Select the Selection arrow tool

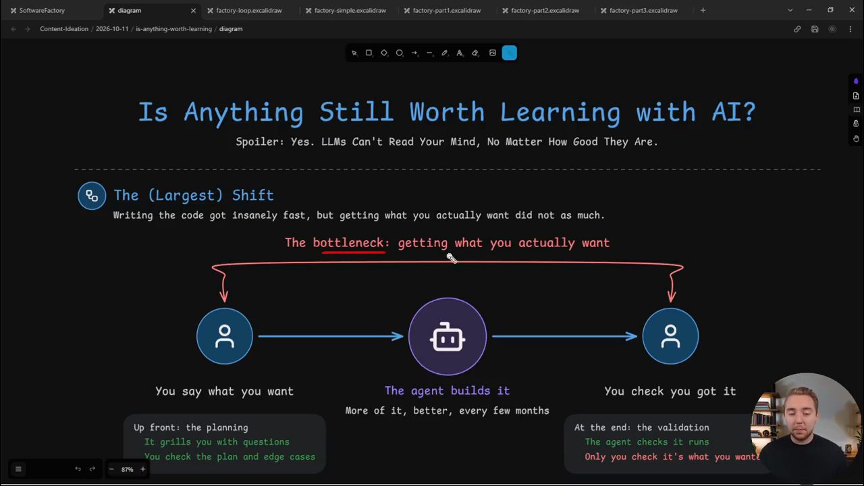click(354, 53)
